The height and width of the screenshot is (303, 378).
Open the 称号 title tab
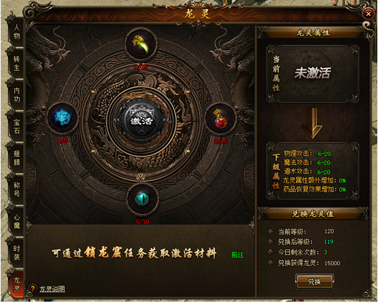point(16,190)
